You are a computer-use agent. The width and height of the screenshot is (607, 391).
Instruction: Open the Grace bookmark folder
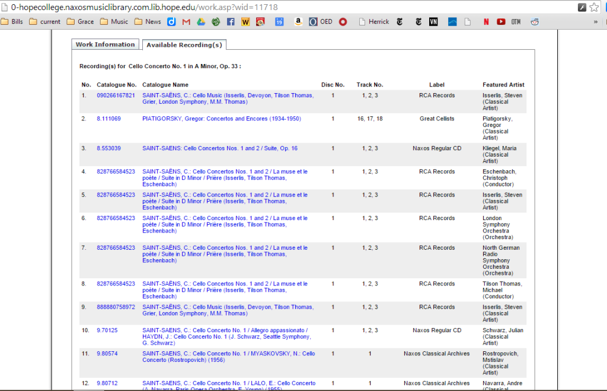pos(80,22)
